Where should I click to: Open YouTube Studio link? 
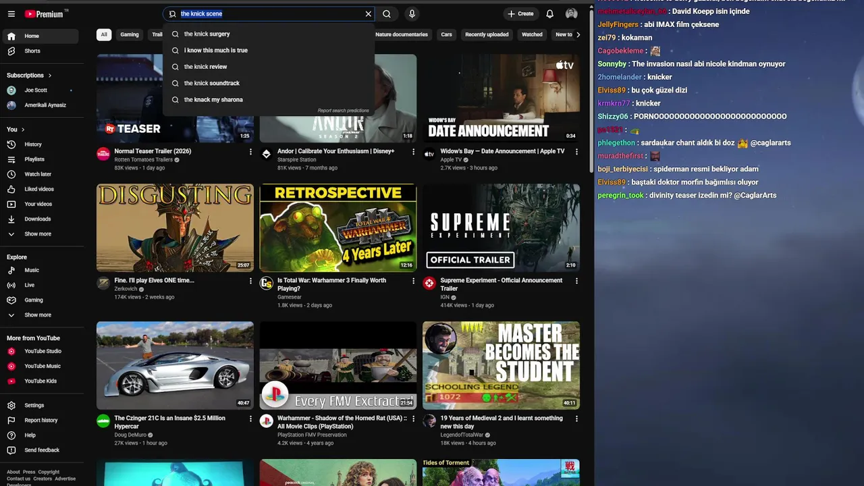42,351
